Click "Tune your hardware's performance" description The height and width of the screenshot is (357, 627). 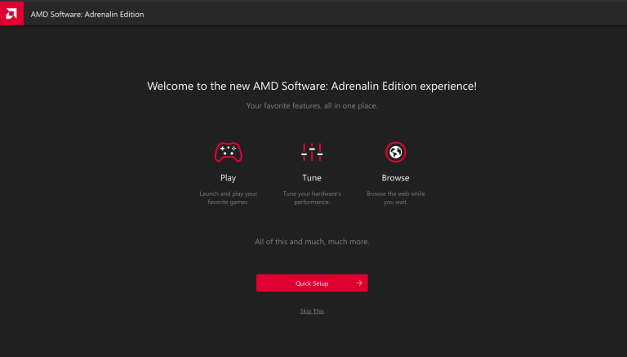click(x=312, y=198)
